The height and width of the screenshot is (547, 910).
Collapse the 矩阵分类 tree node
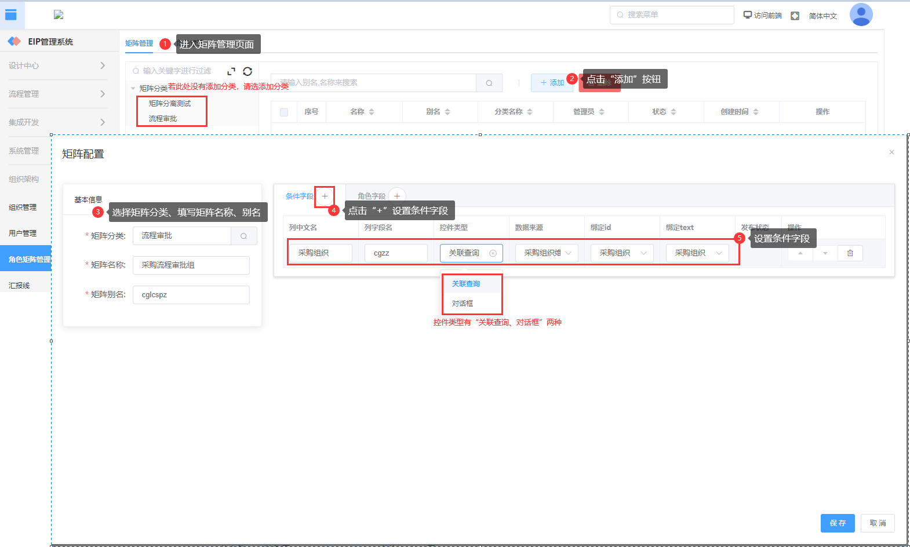[133, 88]
